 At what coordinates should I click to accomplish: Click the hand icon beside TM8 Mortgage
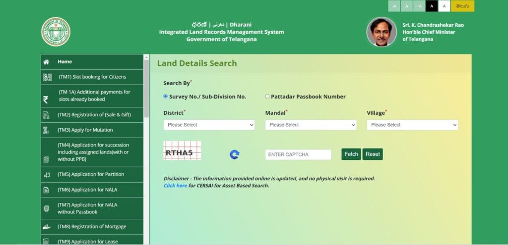[47, 227]
